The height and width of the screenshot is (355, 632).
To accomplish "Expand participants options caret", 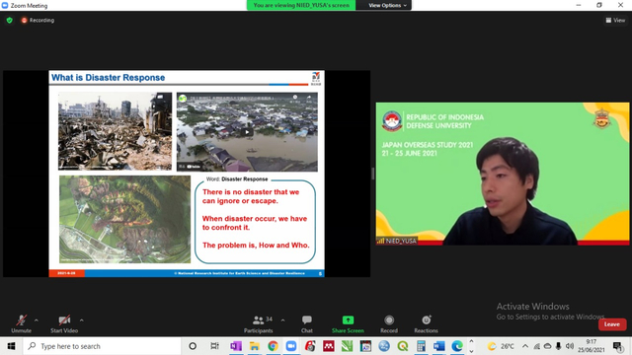I will coord(282,320).
